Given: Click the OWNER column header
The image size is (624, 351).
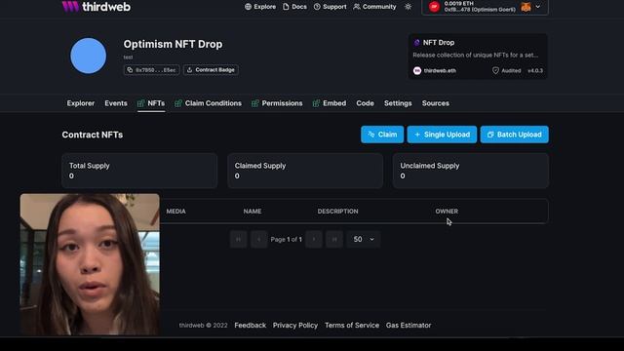Looking at the screenshot, I should pyautogui.click(x=447, y=212).
